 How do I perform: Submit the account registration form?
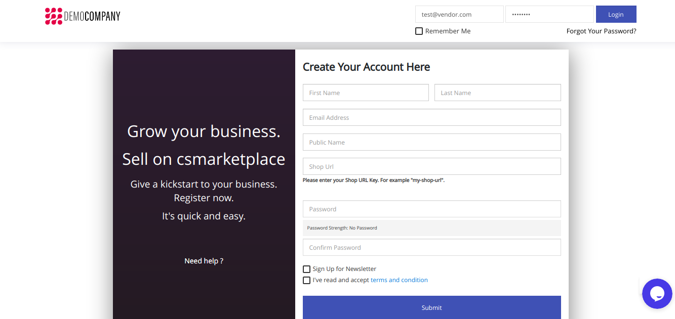click(x=431, y=307)
